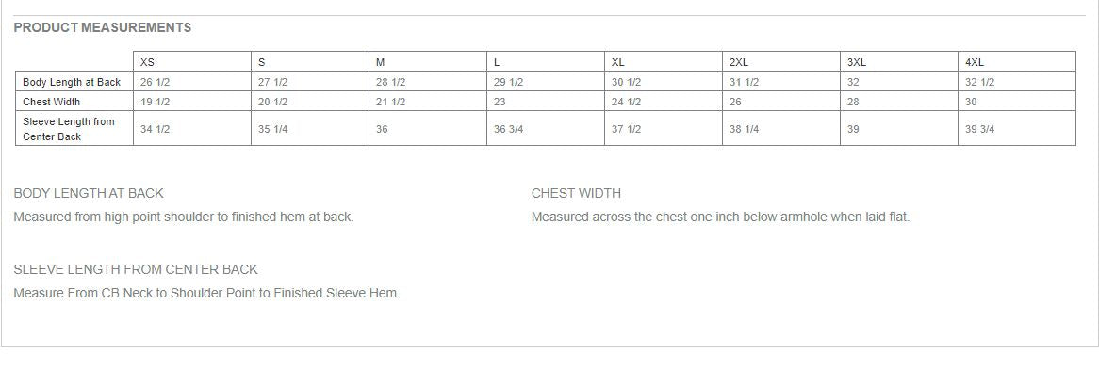Click the Body Length at Back row label
The image size is (1099, 369).
(72, 82)
